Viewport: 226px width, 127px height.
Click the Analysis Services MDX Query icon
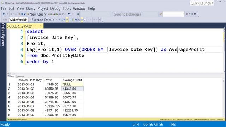click(x=51, y=14)
